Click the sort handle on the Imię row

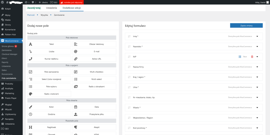pyautogui.click(x=129, y=36)
